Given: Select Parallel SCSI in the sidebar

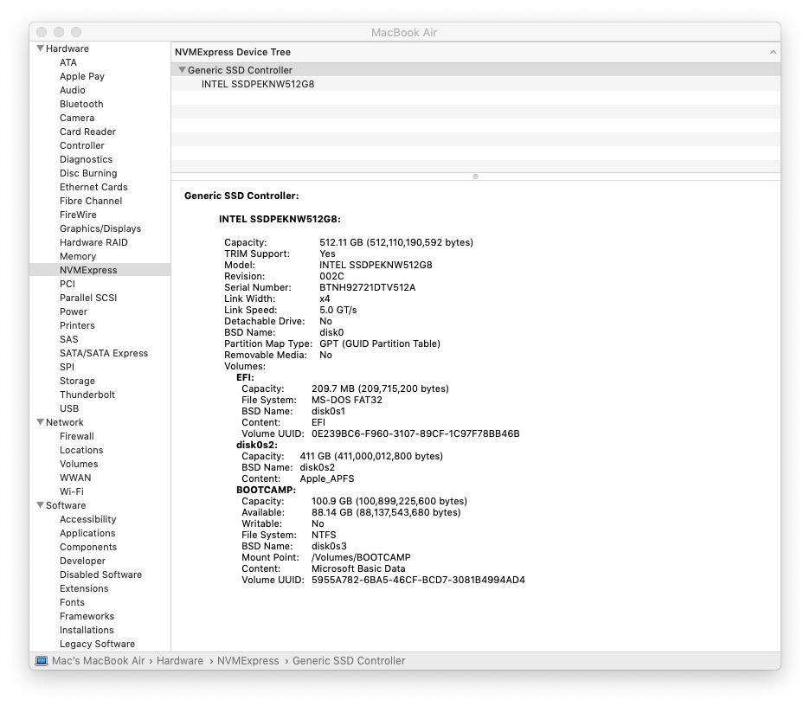Looking at the screenshot, I should click(88, 298).
